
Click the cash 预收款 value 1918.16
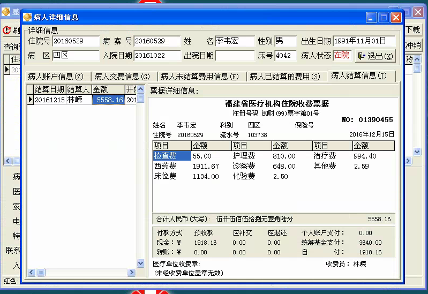click(205, 243)
